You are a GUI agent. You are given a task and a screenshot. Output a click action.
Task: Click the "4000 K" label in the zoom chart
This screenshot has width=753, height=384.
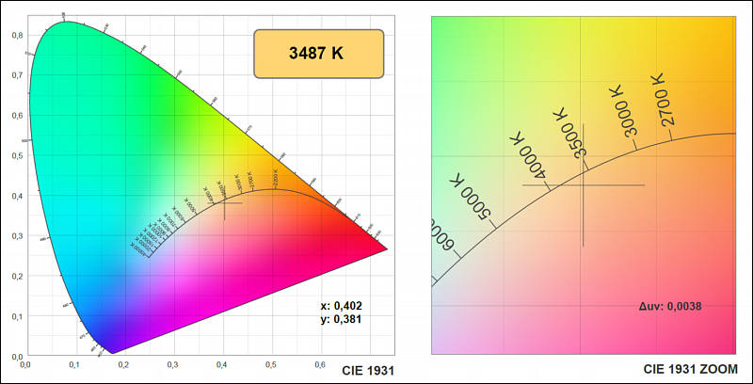529,156
